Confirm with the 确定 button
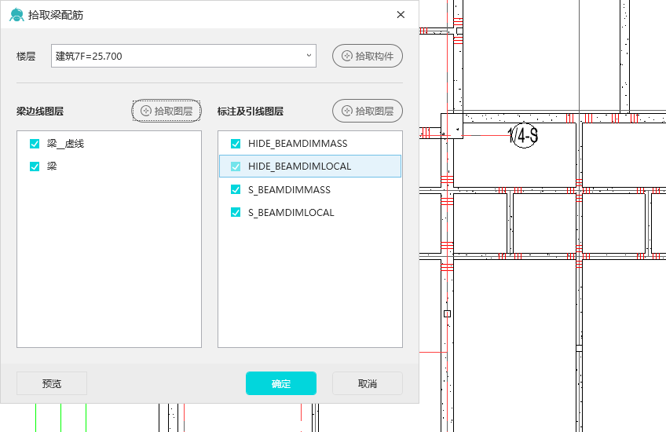This screenshot has height=432, width=666. (x=280, y=383)
